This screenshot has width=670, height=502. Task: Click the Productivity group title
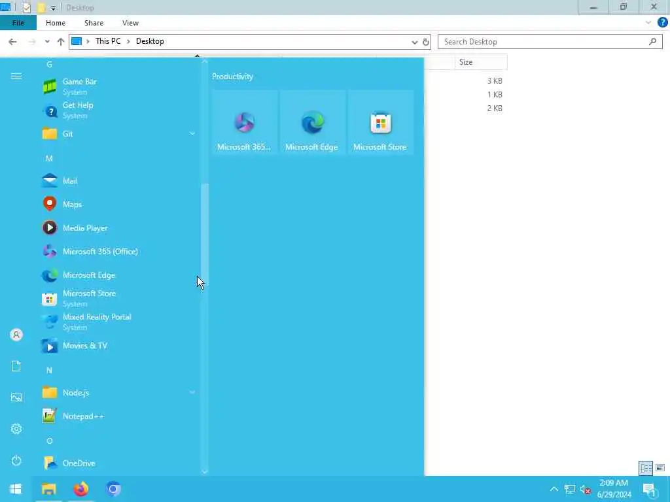coord(232,76)
